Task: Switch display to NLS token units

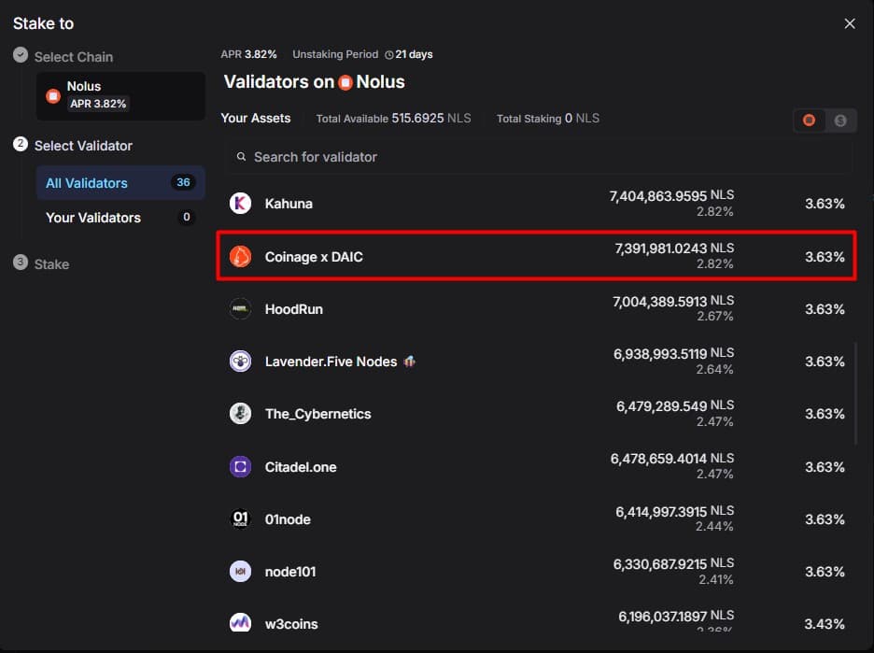Action: [810, 121]
